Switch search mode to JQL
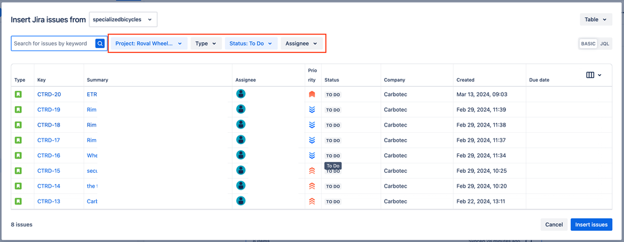Screen dimensions: 624x242 click(604, 44)
